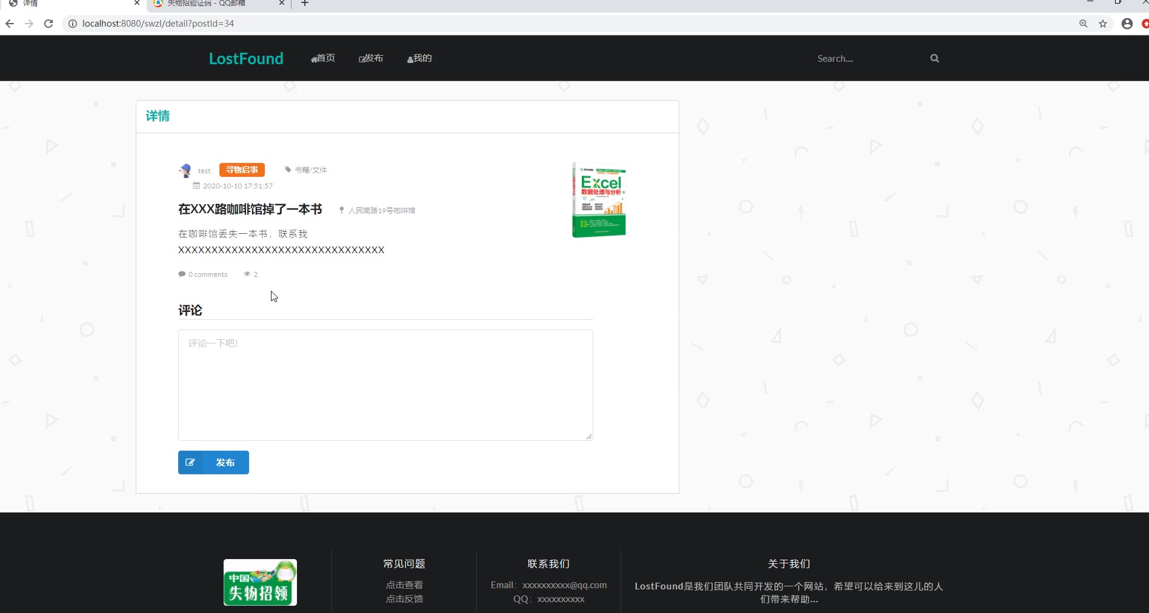The width and height of the screenshot is (1149, 613).
Task: Click the 0 comments link
Action: point(208,274)
